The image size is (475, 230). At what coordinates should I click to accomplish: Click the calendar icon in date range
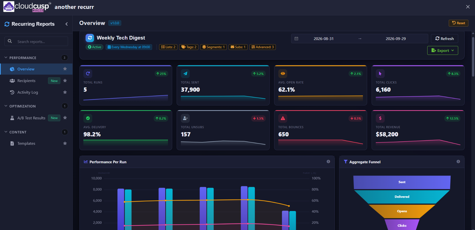point(296,39)
